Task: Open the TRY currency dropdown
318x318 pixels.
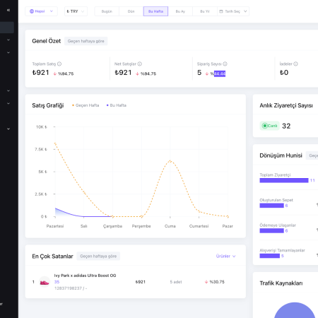Action: click(76, 11)
